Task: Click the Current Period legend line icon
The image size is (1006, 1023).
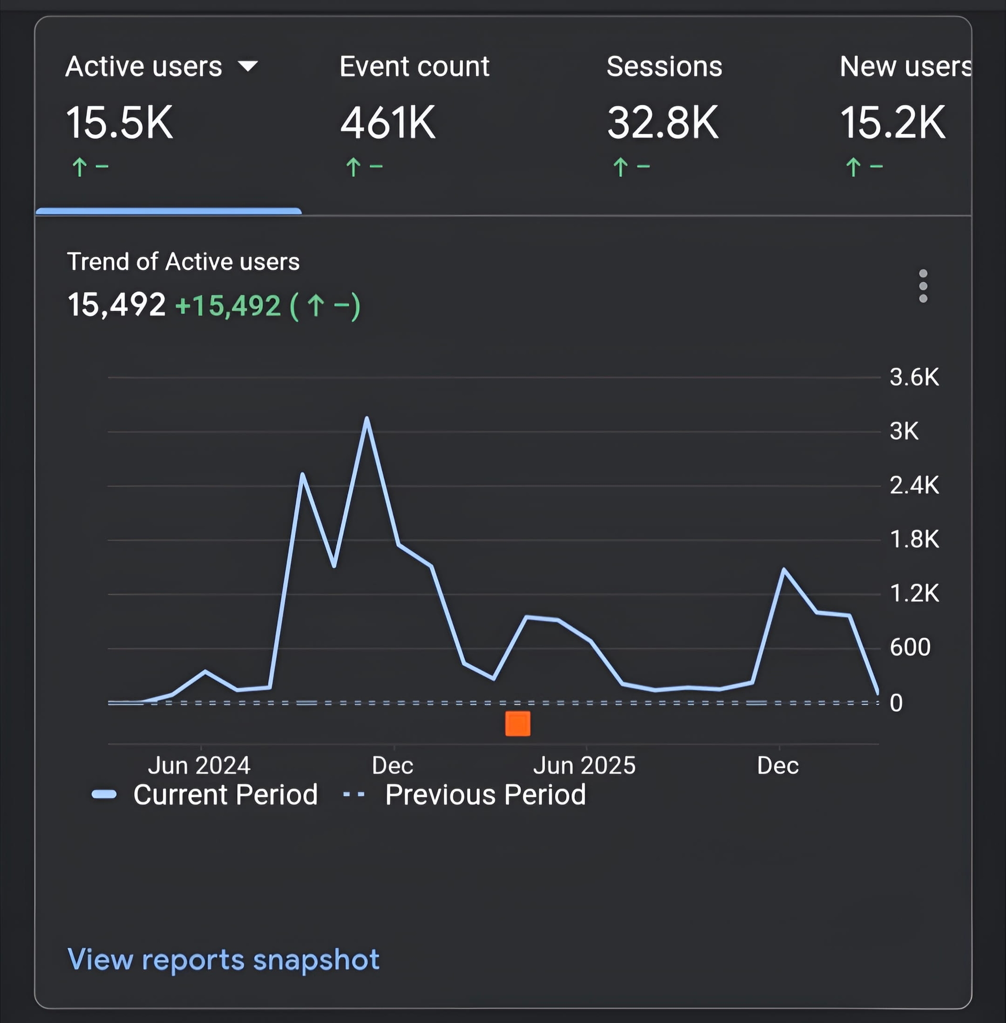Action: pyautogui.click(x=105, y=793)
